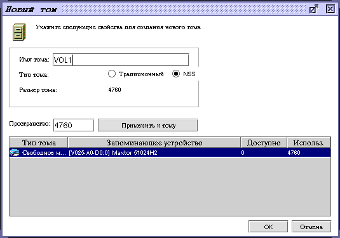The width and height of the screenshot is (340, 238).
Task: Click the Новый том title text
Action: click(31, 10)
